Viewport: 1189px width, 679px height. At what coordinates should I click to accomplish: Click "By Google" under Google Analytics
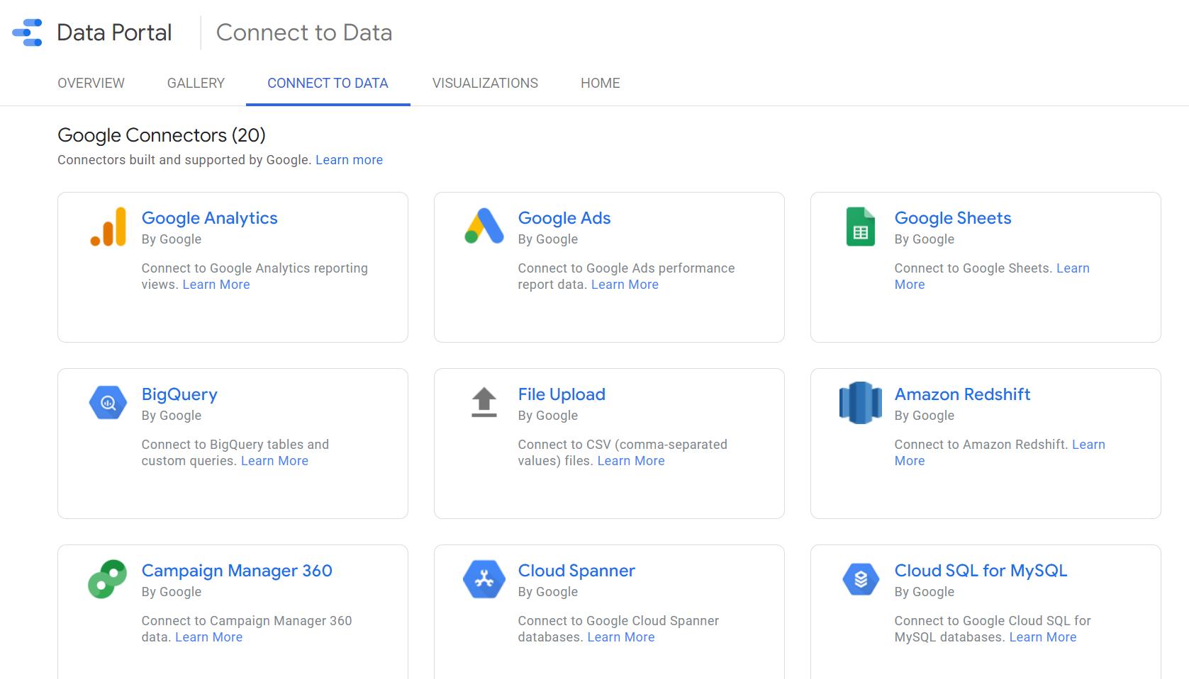172,239
